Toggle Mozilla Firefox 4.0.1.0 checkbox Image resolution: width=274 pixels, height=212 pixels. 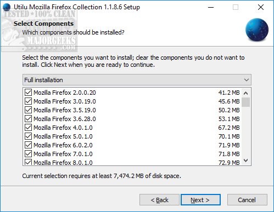[28, 128]
